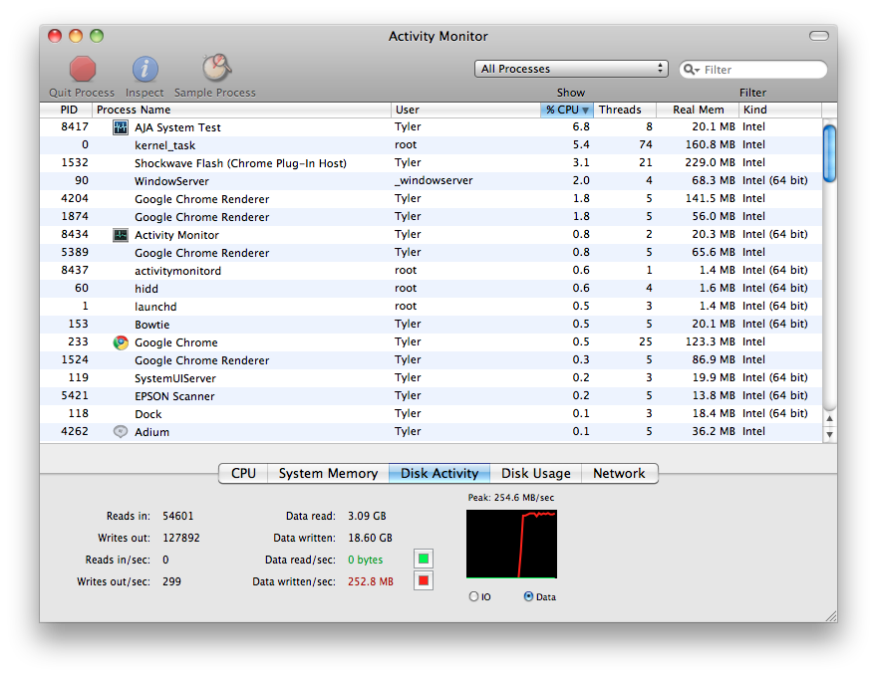The width and height of the screenshot is (877, 677).
Task: Select the EPSON Scanner process
Action: (x=431, y=396)
